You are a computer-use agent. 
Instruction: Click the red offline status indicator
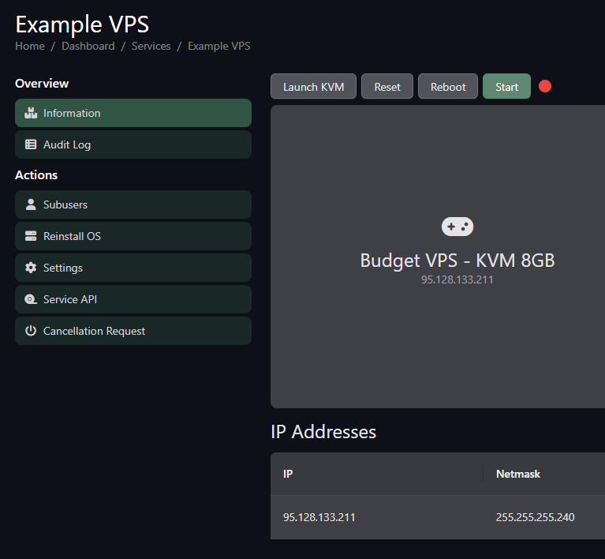[x=545, y=86]
